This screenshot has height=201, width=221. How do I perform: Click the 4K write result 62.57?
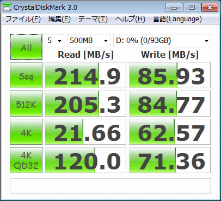point(170,132)
